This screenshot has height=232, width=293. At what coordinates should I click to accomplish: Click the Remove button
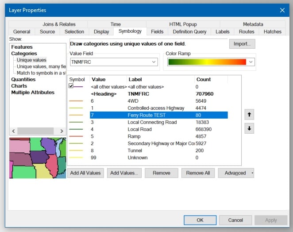tap(162, 173)
